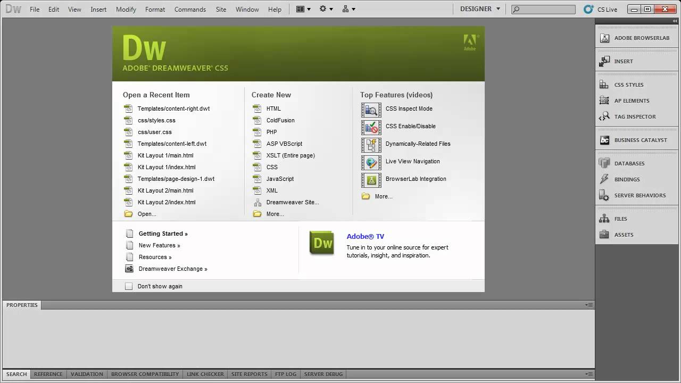Click the CS Live icon
Image resolution: width=681 pixels, height=383 pixels.
point(588,9)
